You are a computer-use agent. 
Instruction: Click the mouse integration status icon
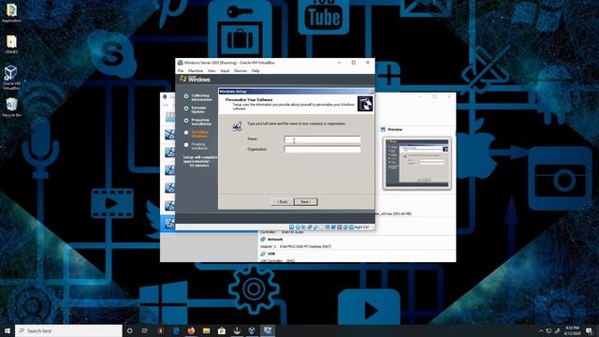[345, 227]
